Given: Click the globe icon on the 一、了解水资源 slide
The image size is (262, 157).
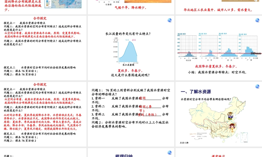Looking at the screenshot, I should click(x=257, y=86).
